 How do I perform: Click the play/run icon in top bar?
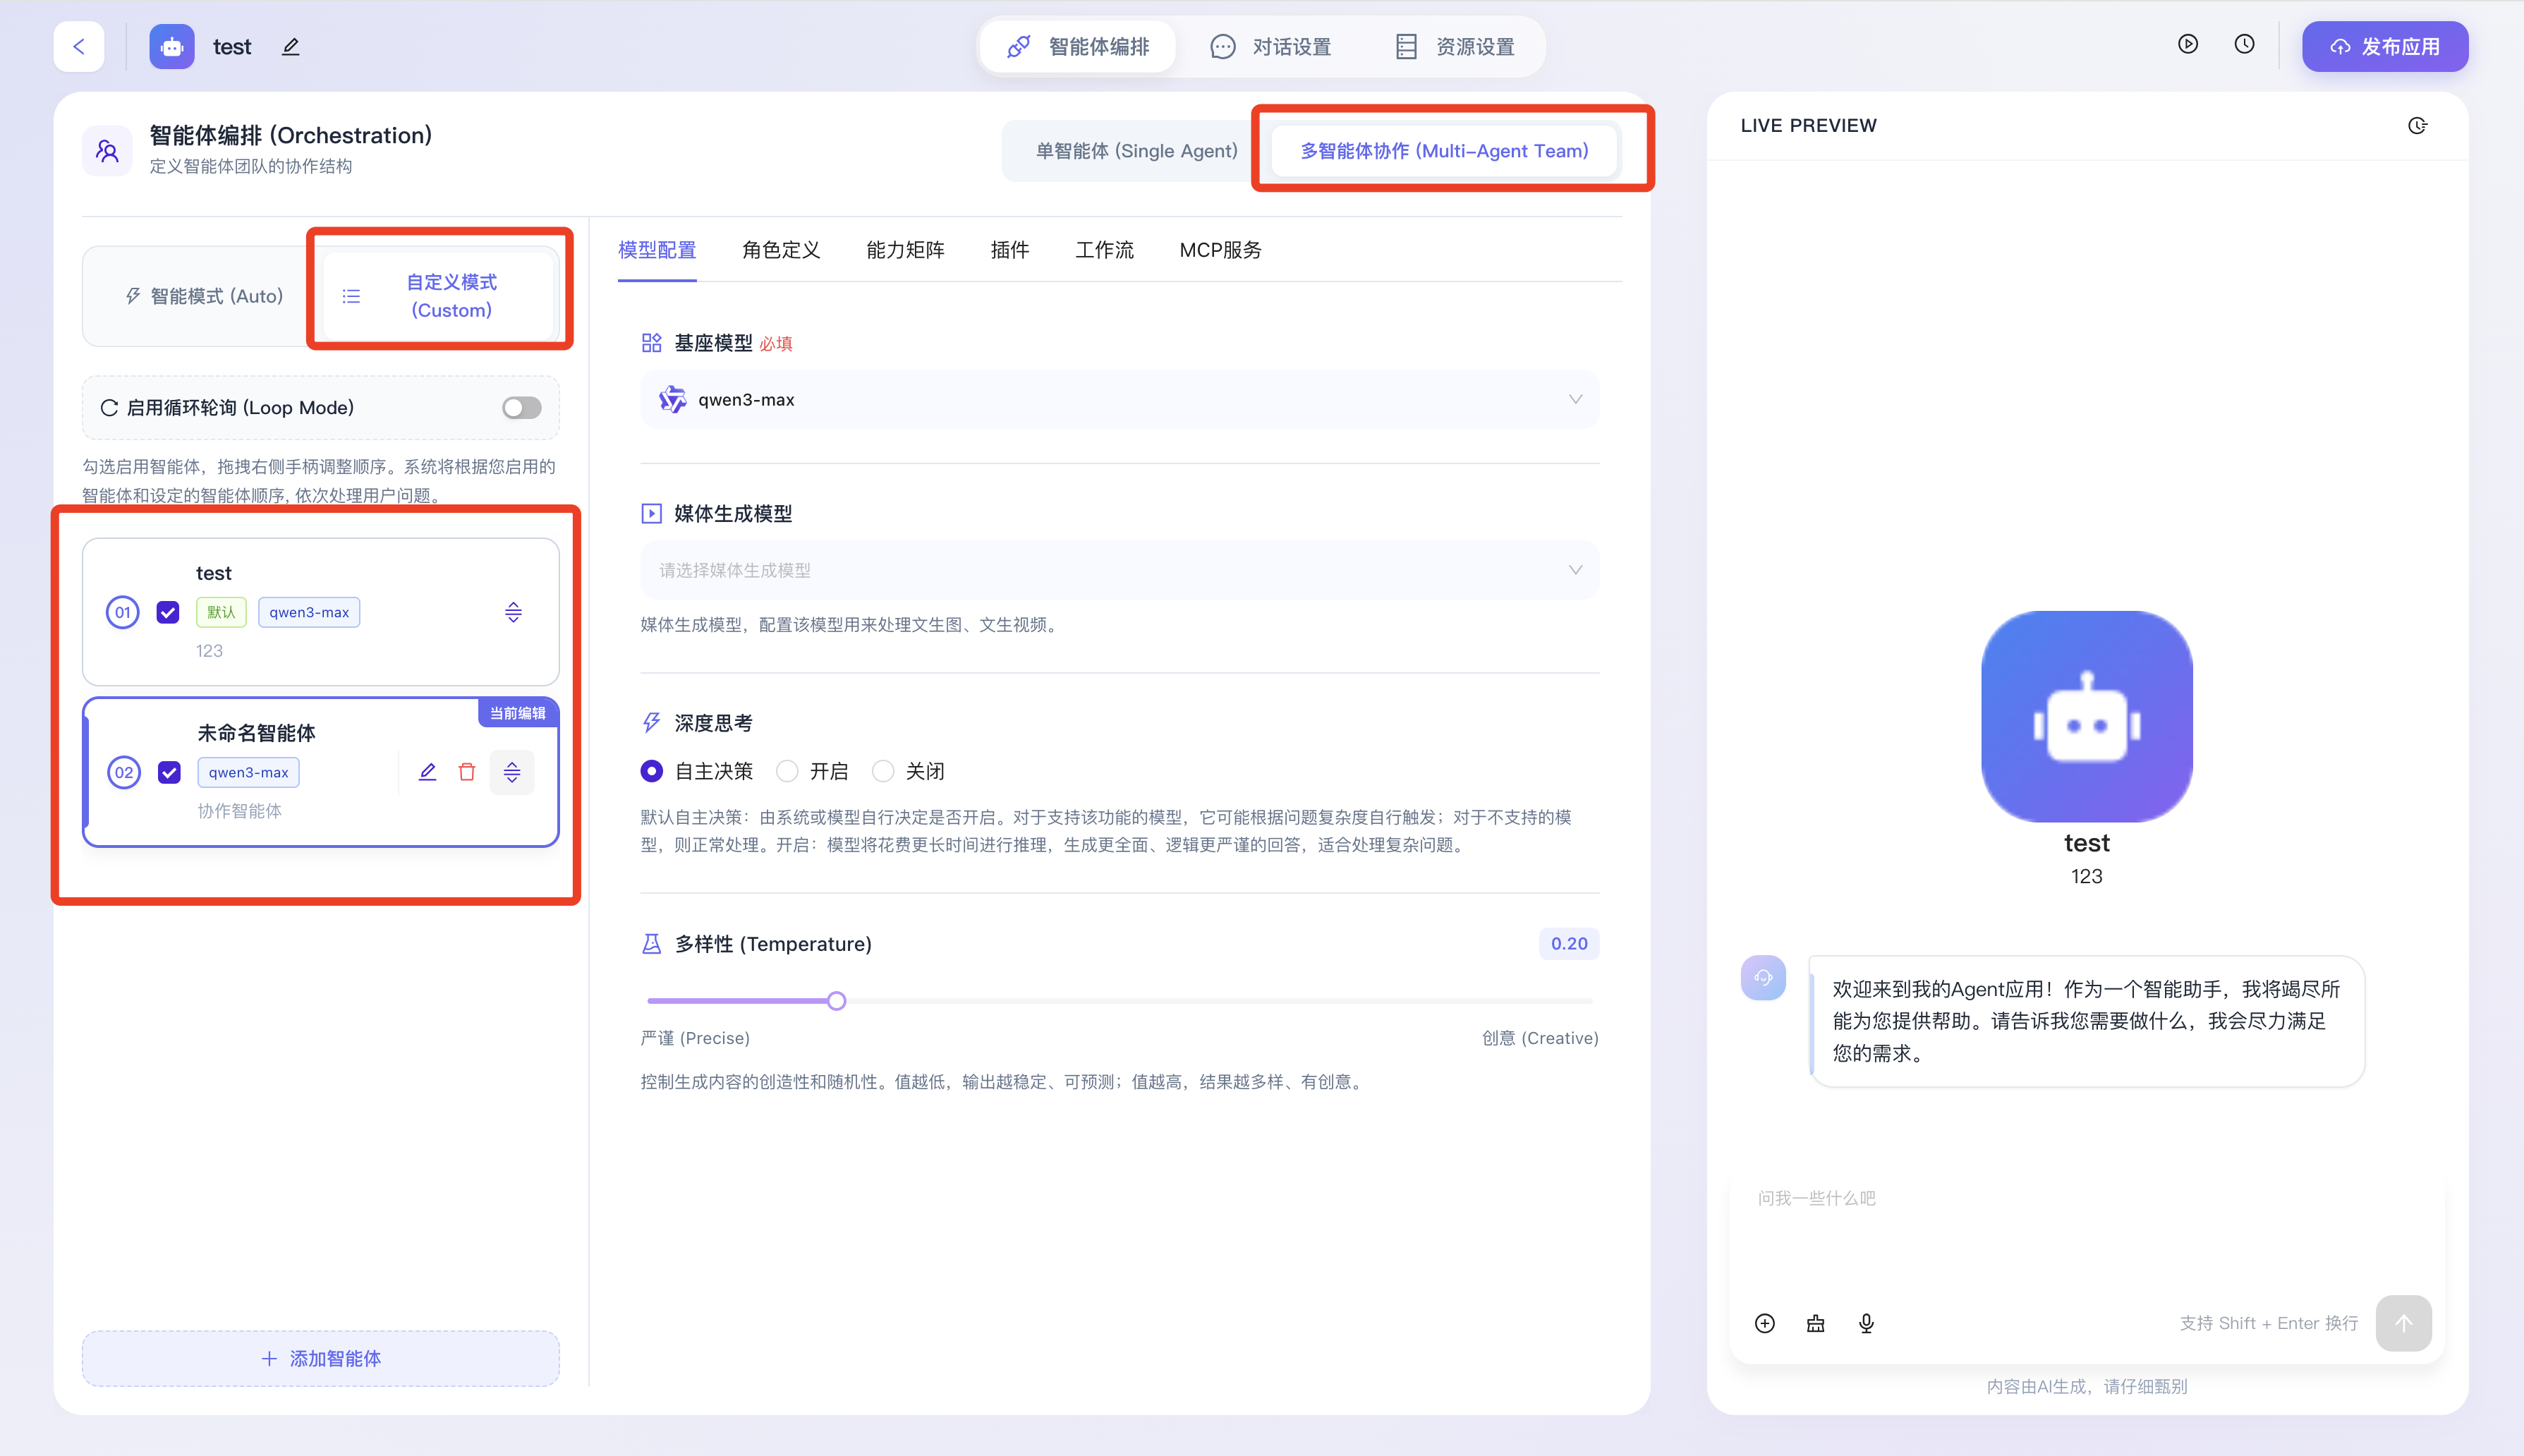(2188, 44)
